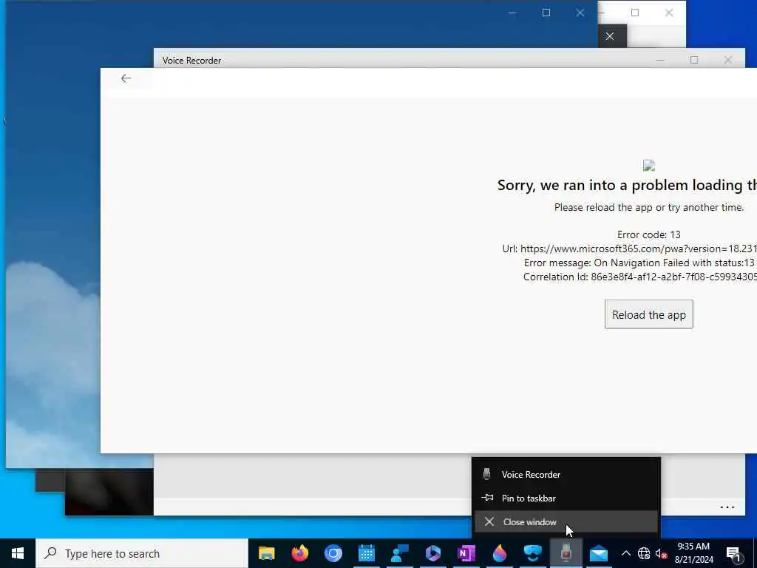The height and width of the screenshot is (568, 757).
Task: Go back using the left arrow icon
Action: click(x=126, y=78)
